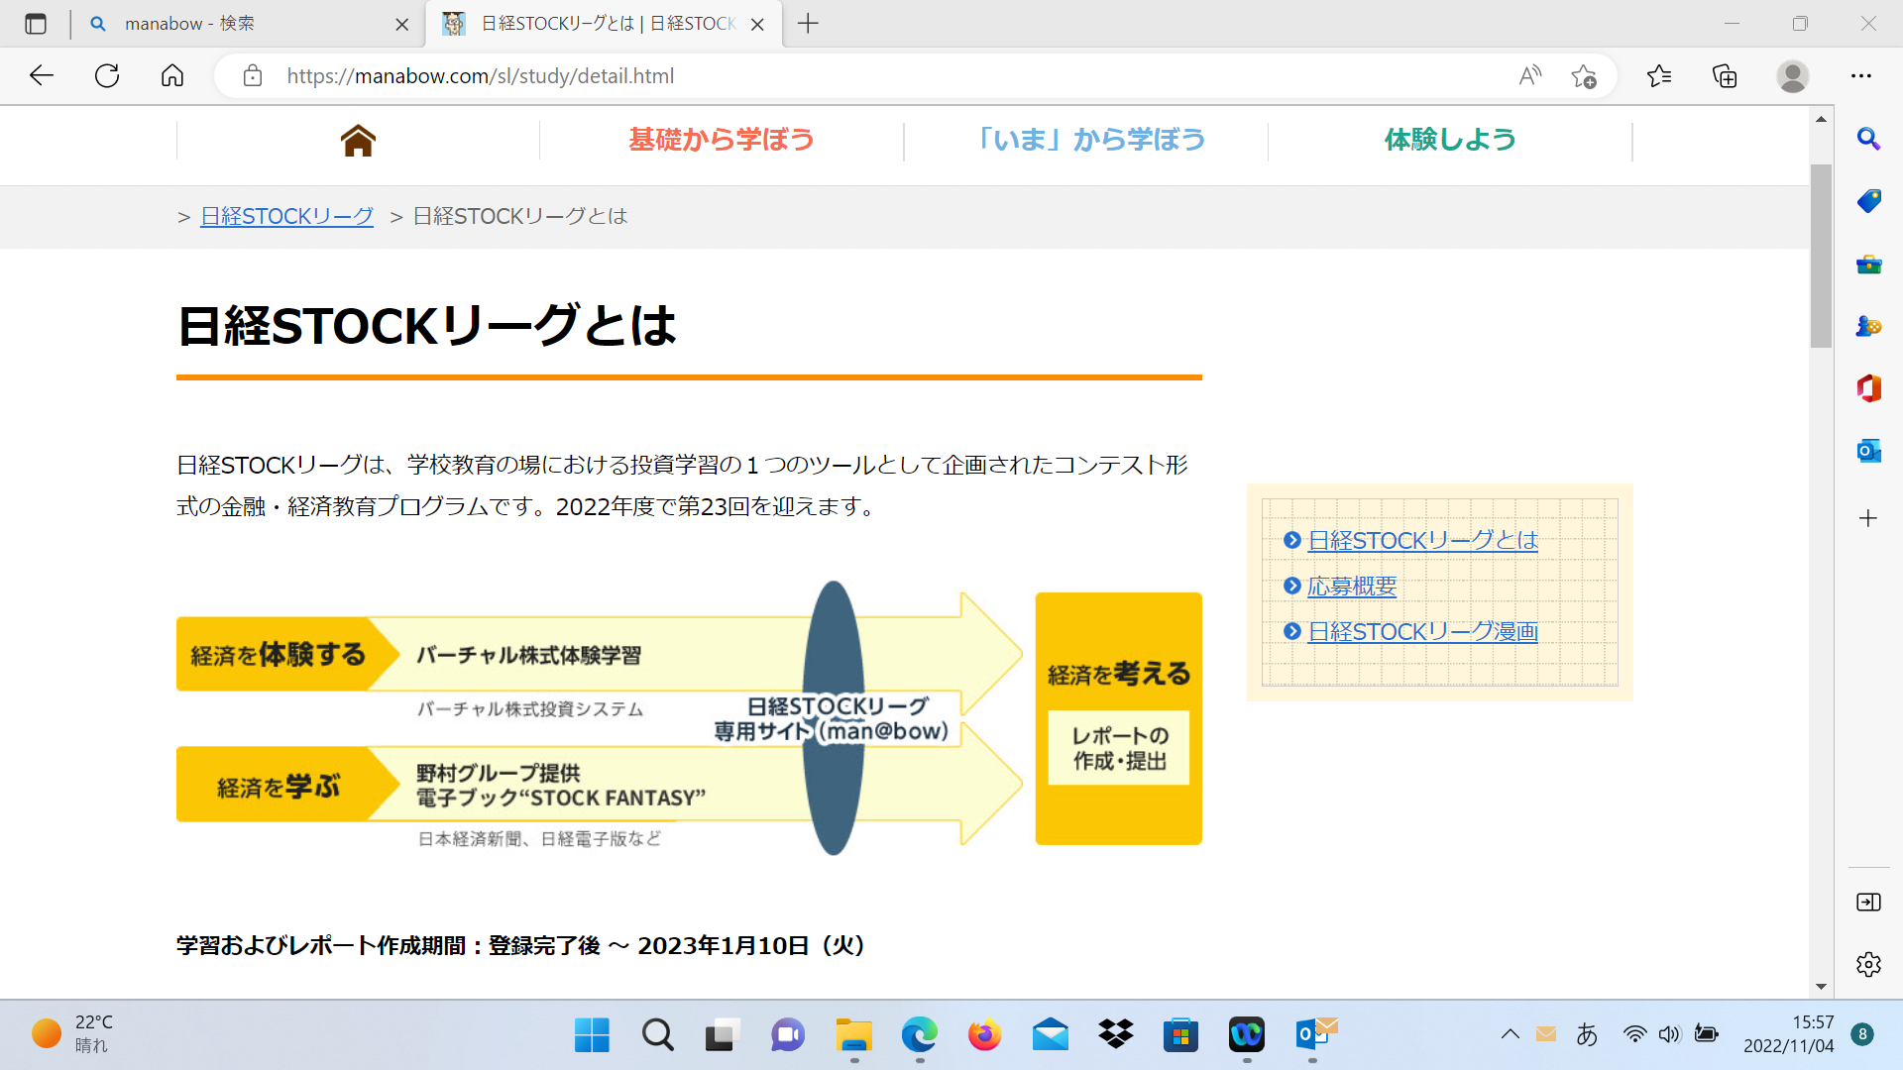Open a new tab with plus button

[808, 24]
